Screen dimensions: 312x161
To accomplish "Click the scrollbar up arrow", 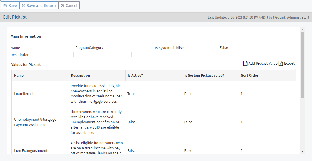I will pyautogui.click(x=302, y=29).
